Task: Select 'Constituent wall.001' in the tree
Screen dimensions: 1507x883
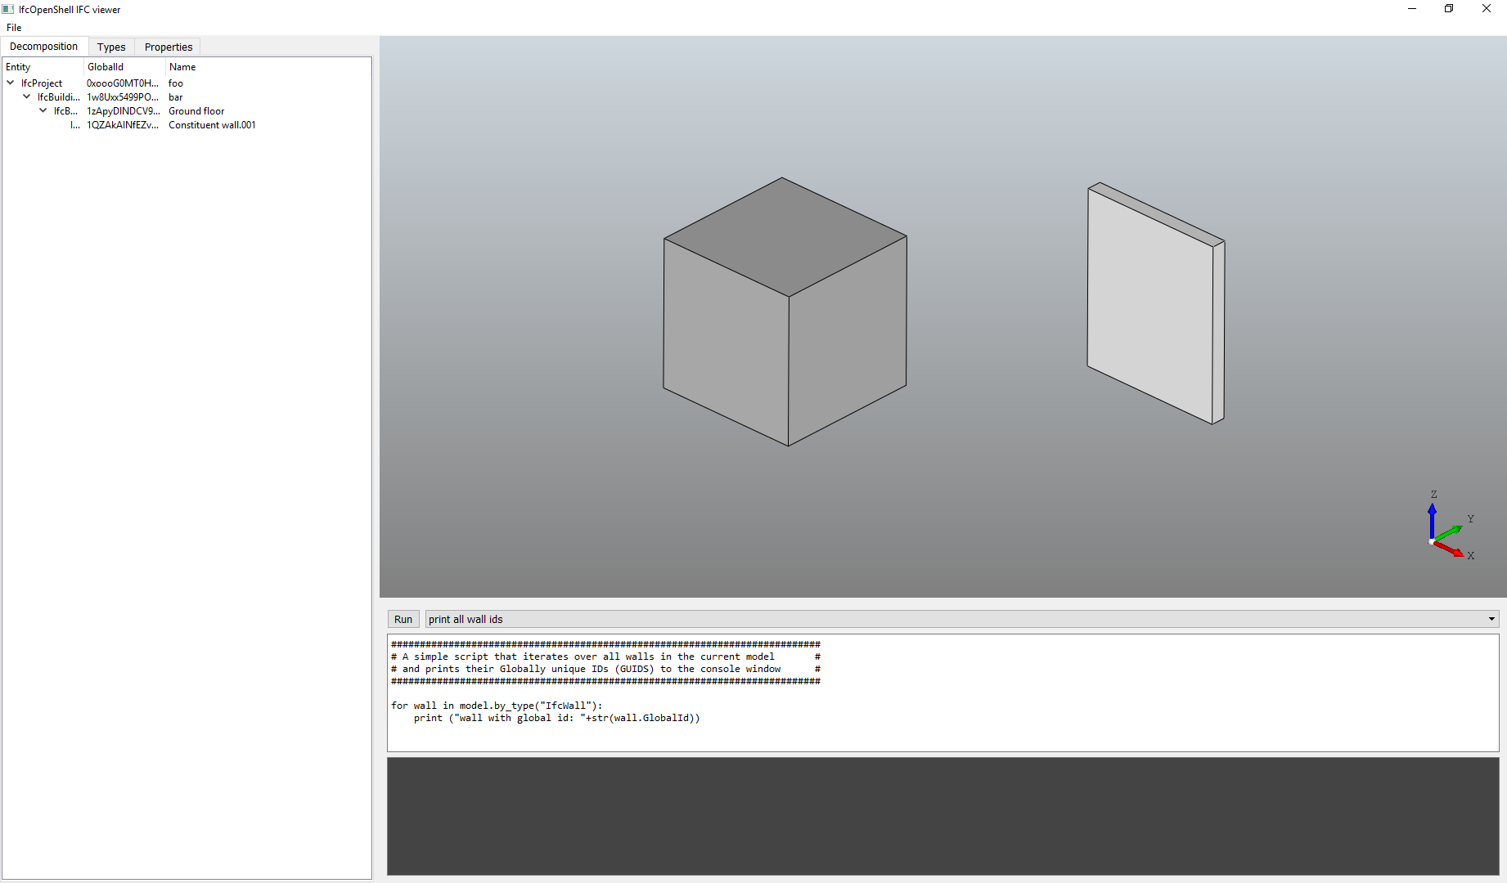Action: tap(211, 124)
